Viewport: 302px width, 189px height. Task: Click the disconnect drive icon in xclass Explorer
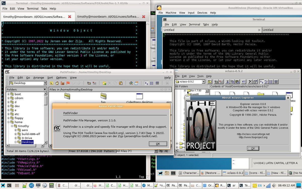coord(221,82)
